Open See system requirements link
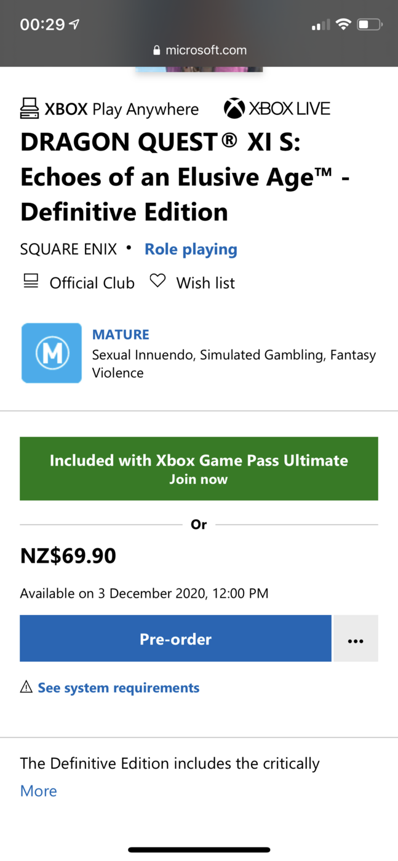Image resolution: width=398 pixels, height=861 pixels. (x=119, y=688)
